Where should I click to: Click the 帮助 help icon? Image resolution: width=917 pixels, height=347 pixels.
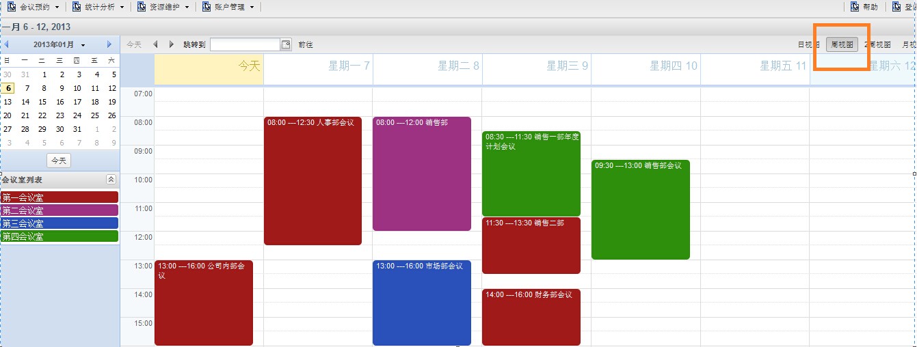[x=874, y=7]
